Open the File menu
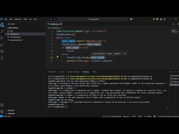Viewport: 179px width, 134px height. [x=6, y=19]
